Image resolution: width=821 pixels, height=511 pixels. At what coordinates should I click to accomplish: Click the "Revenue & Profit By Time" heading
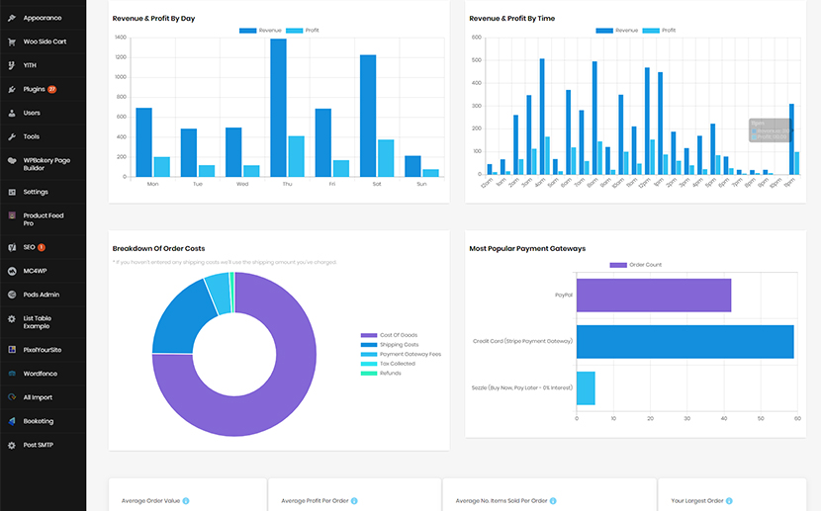point(512,19)
